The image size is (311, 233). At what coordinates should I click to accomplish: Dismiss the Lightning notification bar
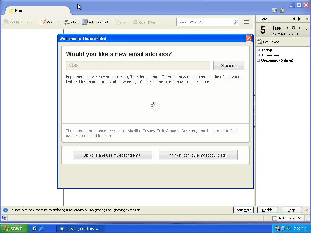(307, 210)
